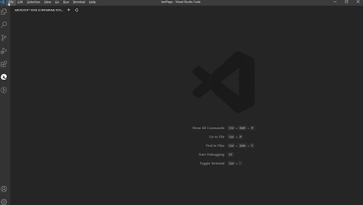Viewport: 363px width, 205px height.
Task: Open the Run and Debug view
Action: point(4,51)
